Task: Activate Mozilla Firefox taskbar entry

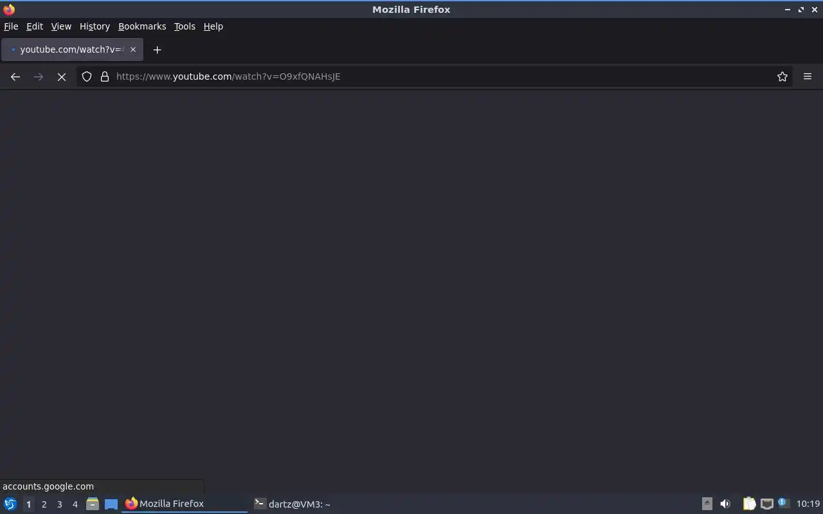Action: coord(185,504)
